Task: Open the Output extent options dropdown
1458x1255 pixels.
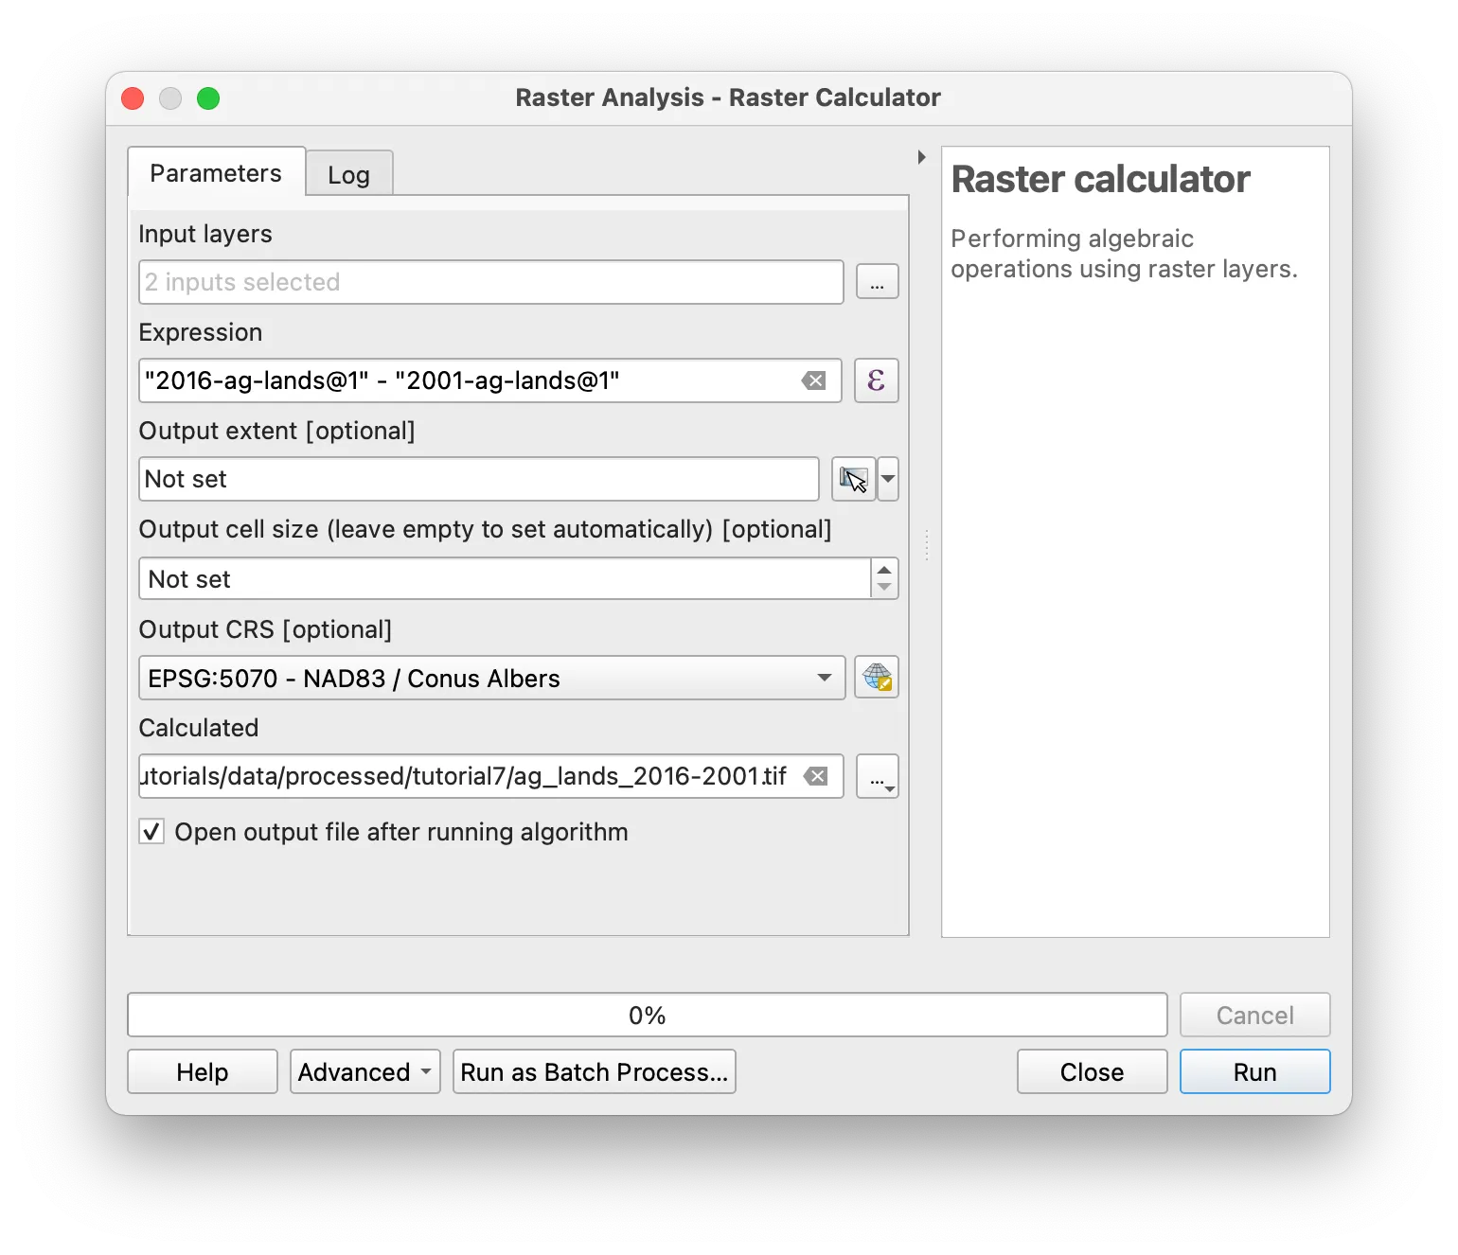Action: (x=887, y=479)
